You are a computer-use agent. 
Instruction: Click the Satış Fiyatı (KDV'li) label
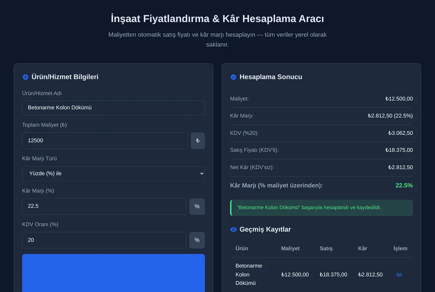(254, 150)
